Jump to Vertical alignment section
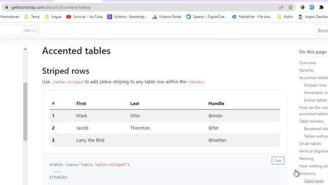This screenshot has height=185, width=328. pos(313,151)
